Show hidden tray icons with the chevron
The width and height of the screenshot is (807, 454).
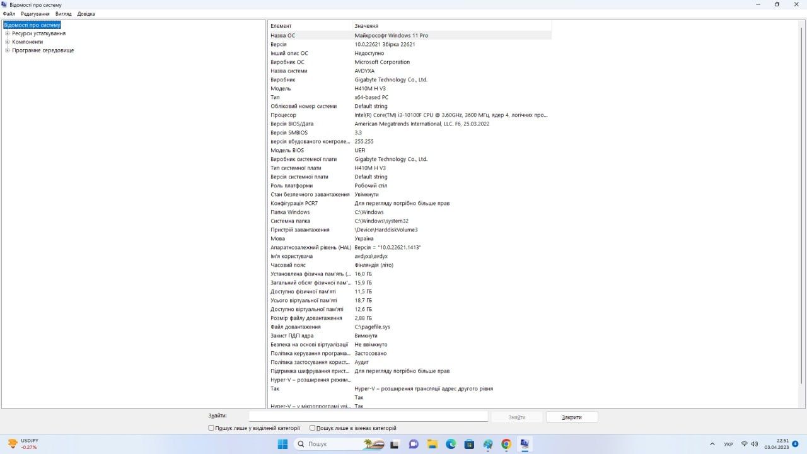pyautogui.click(x=712, y=444)
